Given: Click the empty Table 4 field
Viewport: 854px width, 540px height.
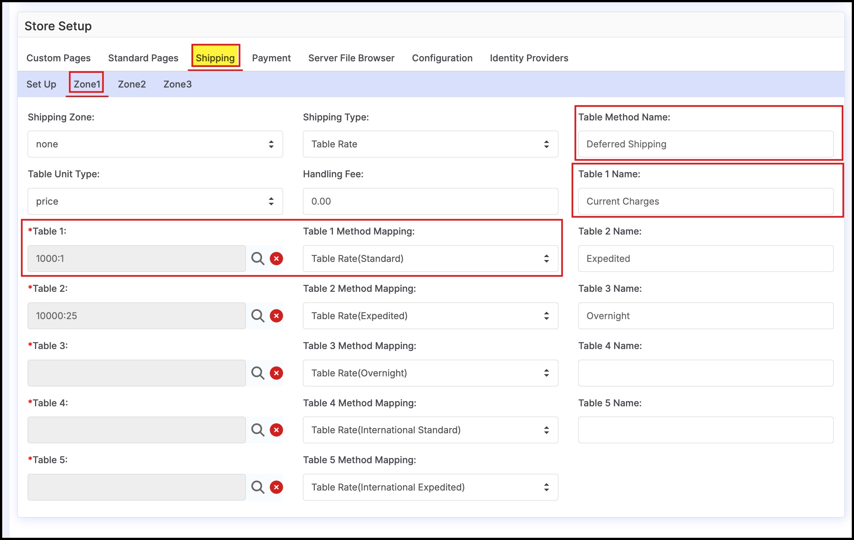Looking at the screenshot, I should click(x=137, y=430).
